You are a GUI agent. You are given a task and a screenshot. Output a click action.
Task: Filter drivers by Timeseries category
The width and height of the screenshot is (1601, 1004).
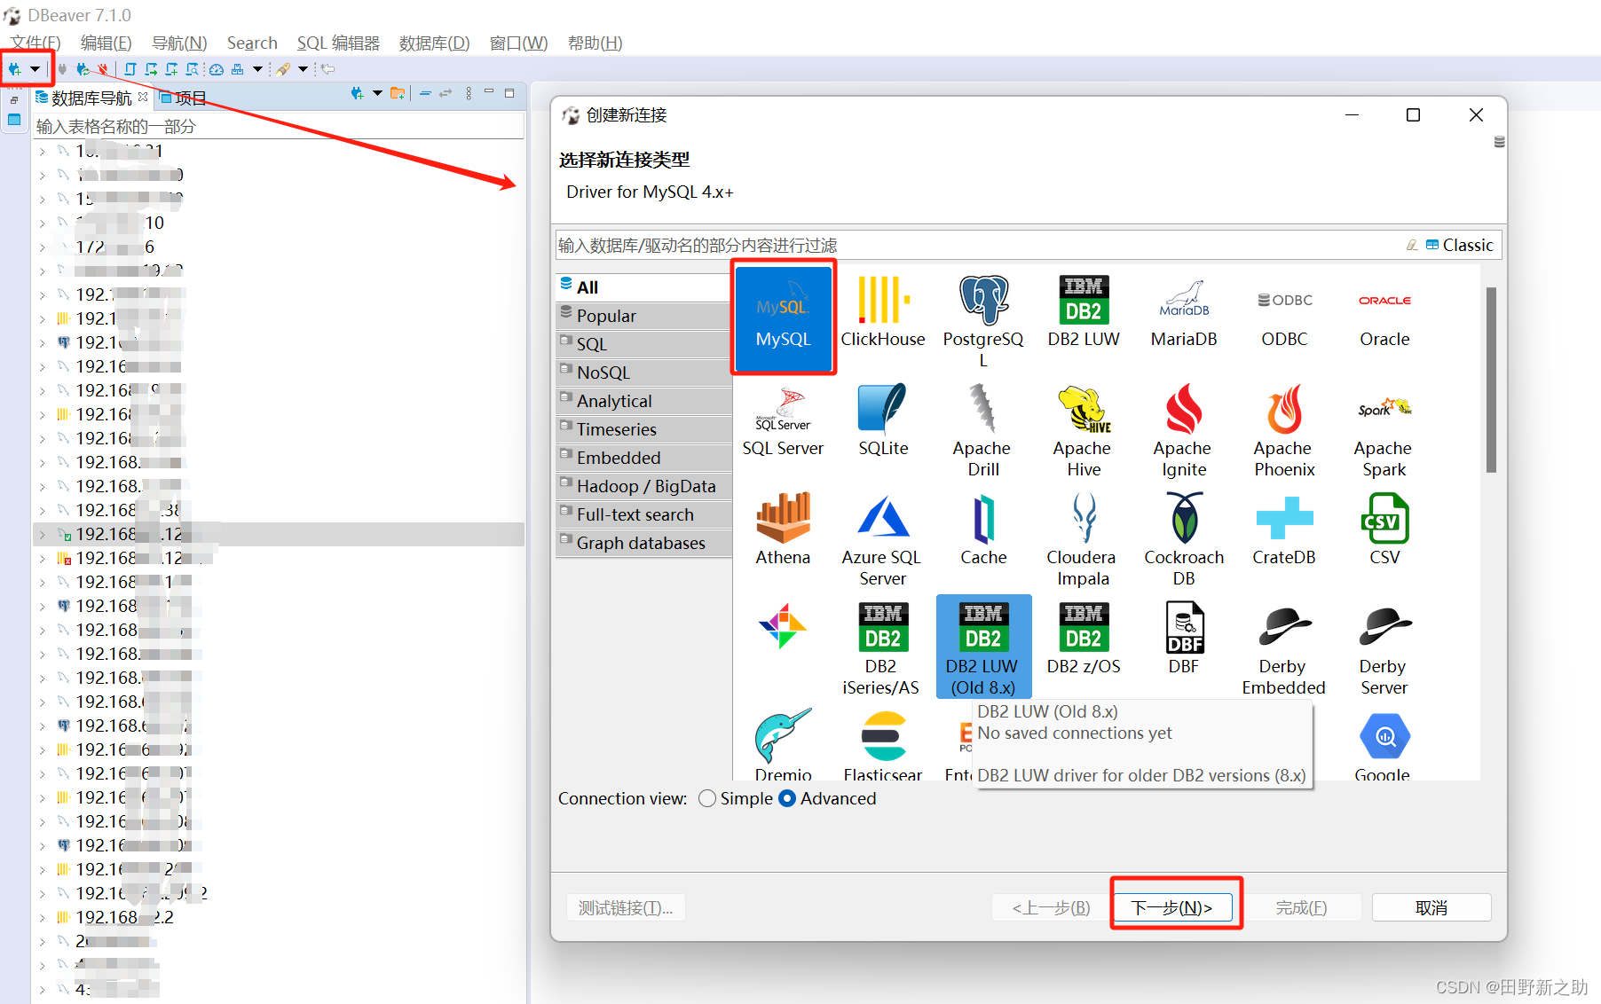[644, 429]
